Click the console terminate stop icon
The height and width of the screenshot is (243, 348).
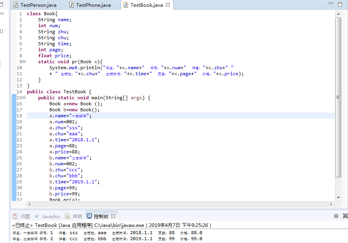click(336, 216)
